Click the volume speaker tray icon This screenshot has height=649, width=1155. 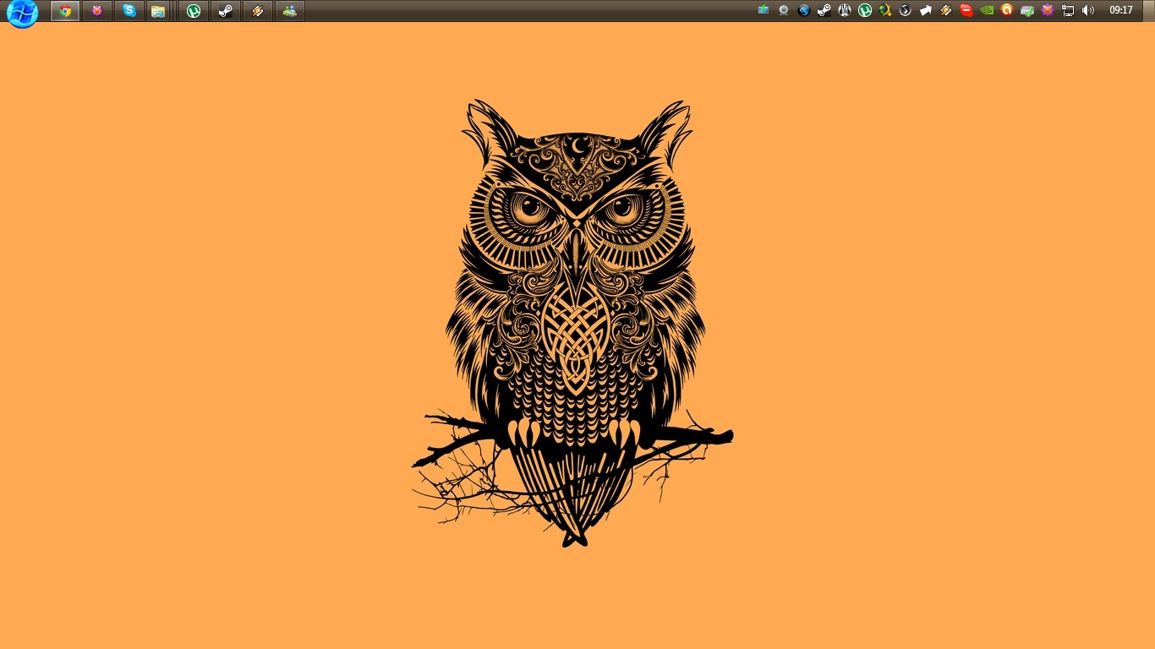click(x=1088, y=11)
